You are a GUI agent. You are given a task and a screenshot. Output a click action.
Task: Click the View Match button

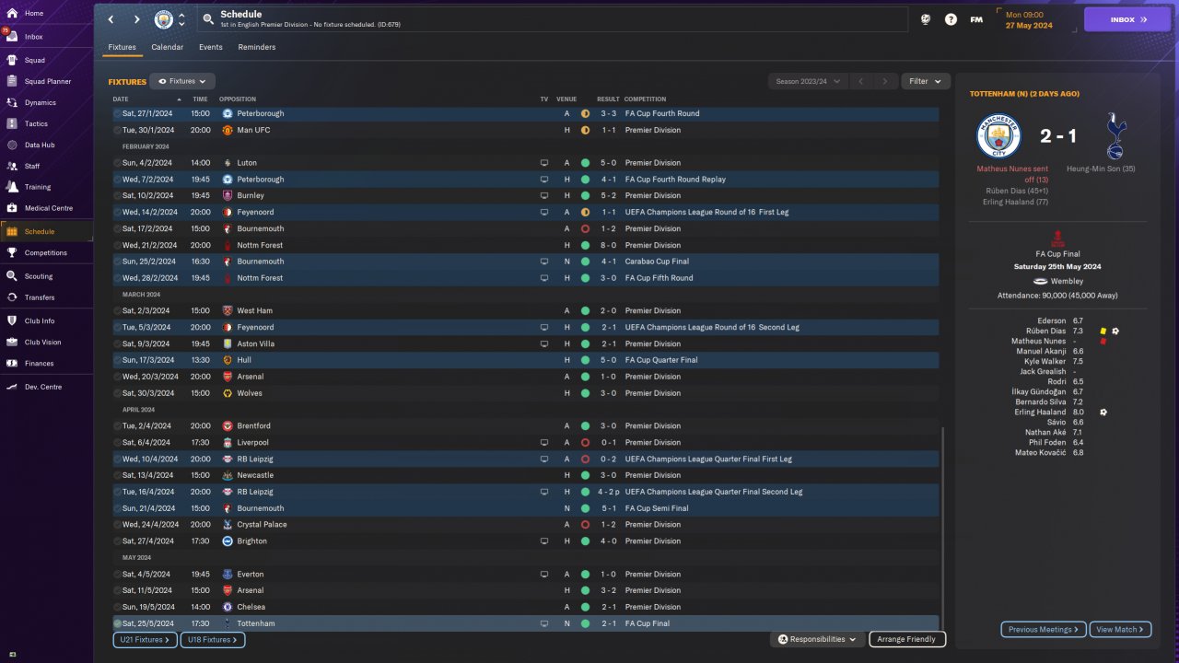click(1119, 630)
